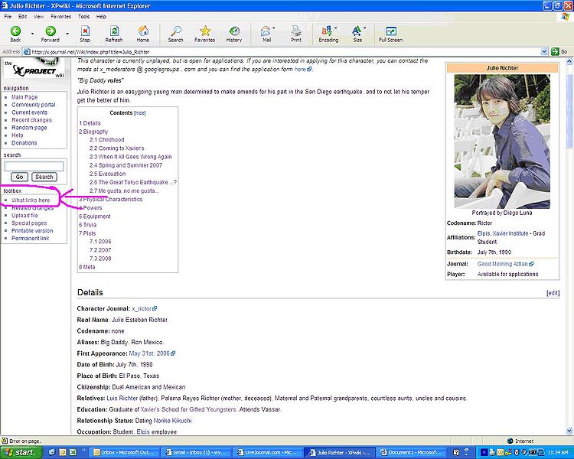Open the Tools menu
The image size is (574, 459).
point(83,17)
